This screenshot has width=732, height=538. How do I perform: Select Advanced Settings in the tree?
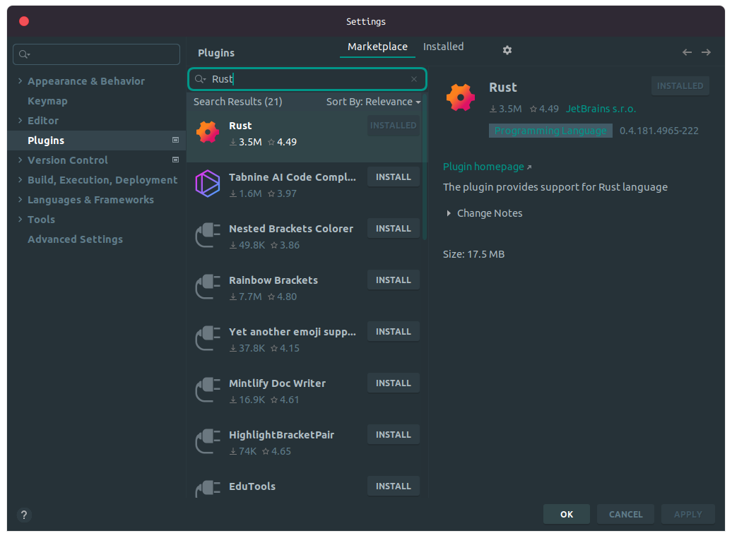pos(75,239)
